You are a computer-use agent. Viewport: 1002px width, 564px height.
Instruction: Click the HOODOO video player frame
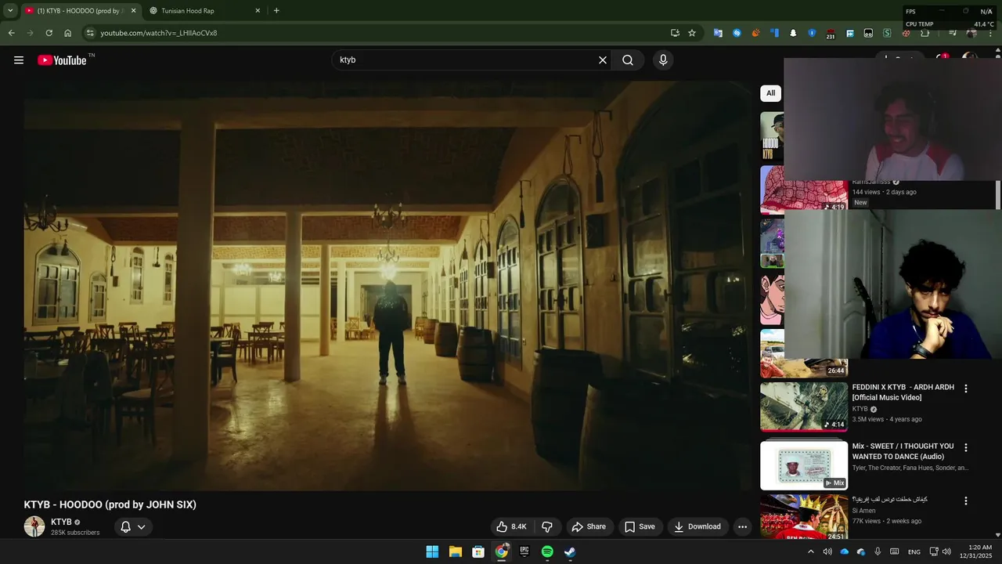[x=387, y=286]
